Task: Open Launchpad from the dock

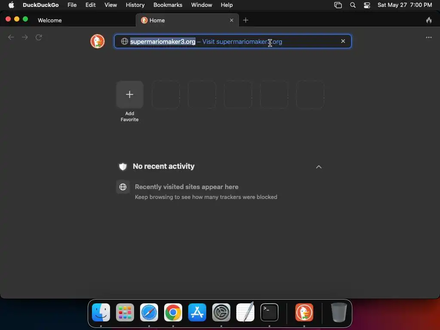Action: click(x=125, y=312)
